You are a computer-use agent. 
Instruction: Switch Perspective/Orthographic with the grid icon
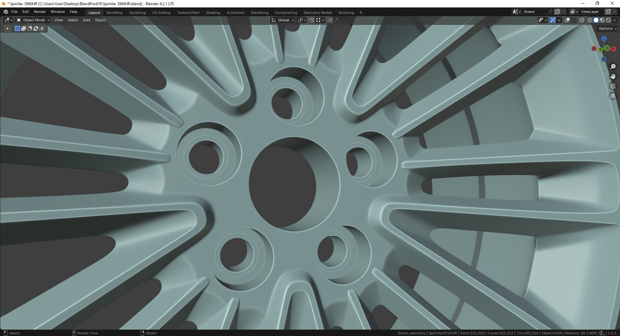coord(613,96)
